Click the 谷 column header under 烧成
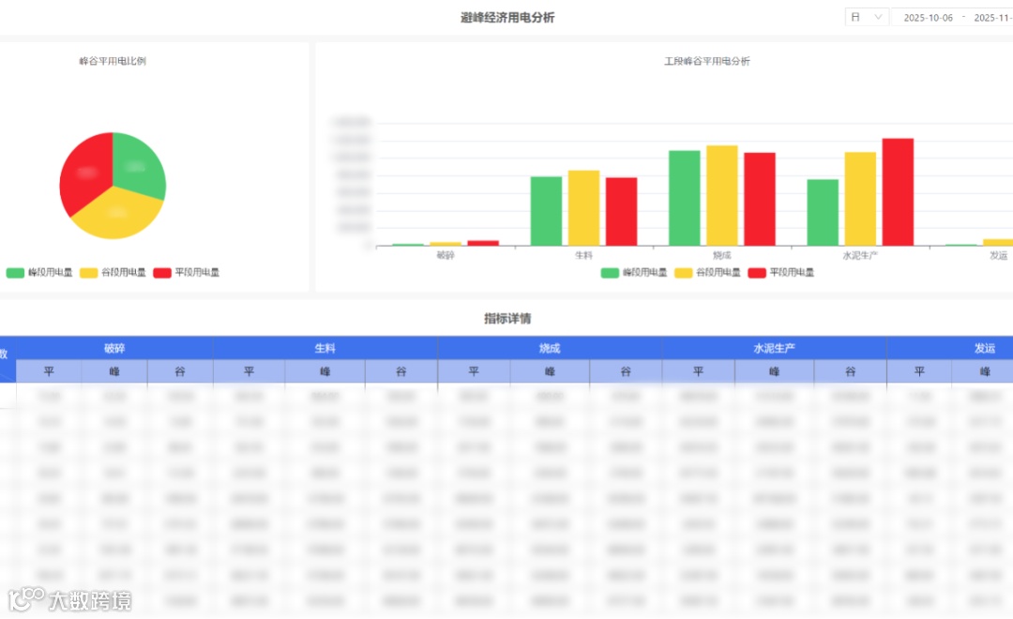Viewport: 1013px width, 619px height. point(626,370)
